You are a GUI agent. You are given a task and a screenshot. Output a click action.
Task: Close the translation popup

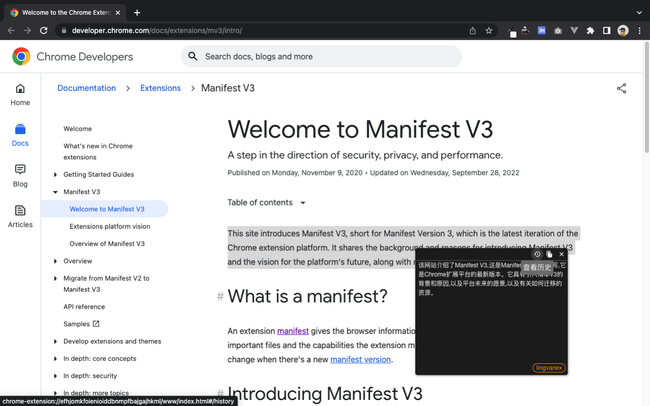(562, 254)
